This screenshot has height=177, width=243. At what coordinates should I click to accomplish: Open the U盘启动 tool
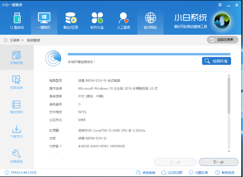point(16,21)
